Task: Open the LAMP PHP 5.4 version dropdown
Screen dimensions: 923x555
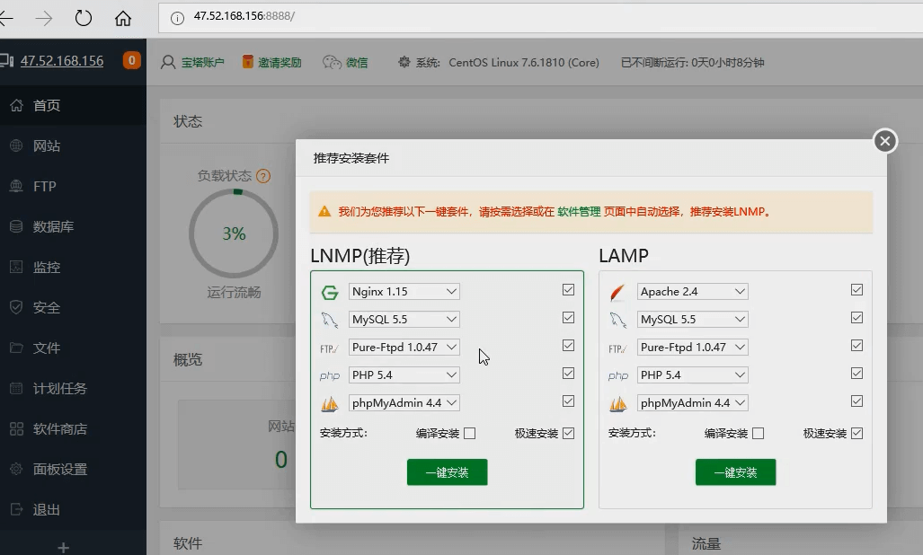Action: tap(692, 375)
